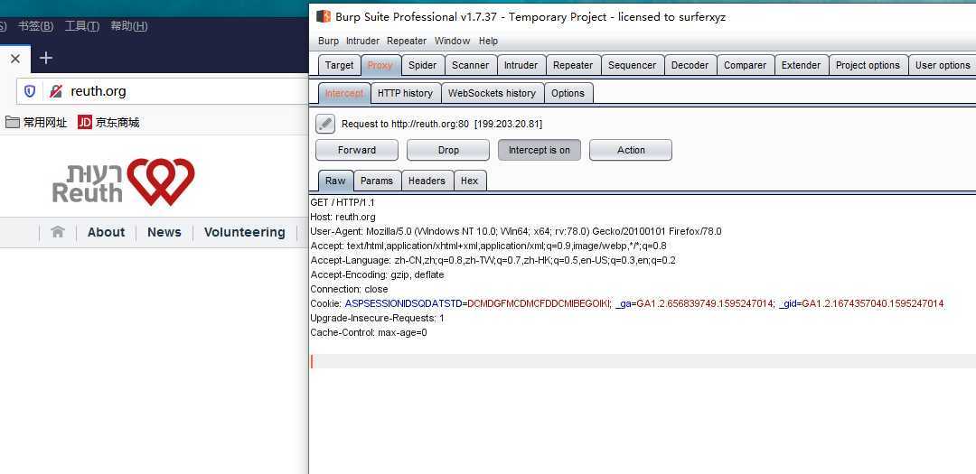Open the 常用网址 bookmarks folder
The height and width of the screenshot is (474, 976).
click(36, 123)
